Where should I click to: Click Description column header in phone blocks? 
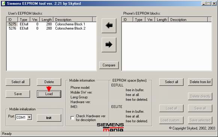pyautogui.click(x=188, y=19)
